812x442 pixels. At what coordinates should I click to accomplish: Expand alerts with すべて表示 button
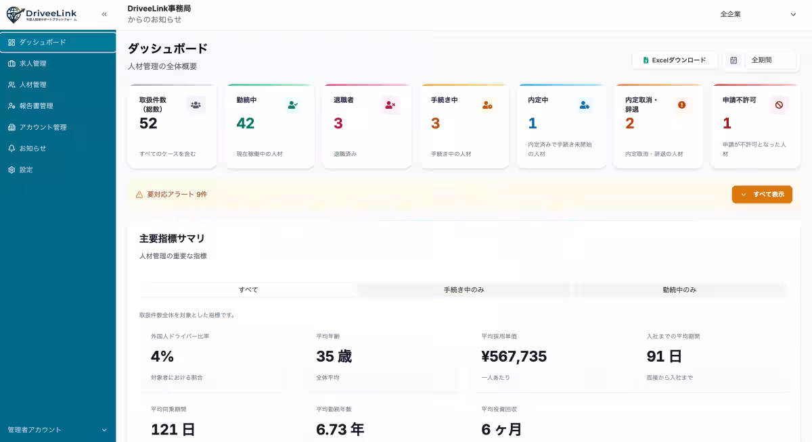click(762, 195)
